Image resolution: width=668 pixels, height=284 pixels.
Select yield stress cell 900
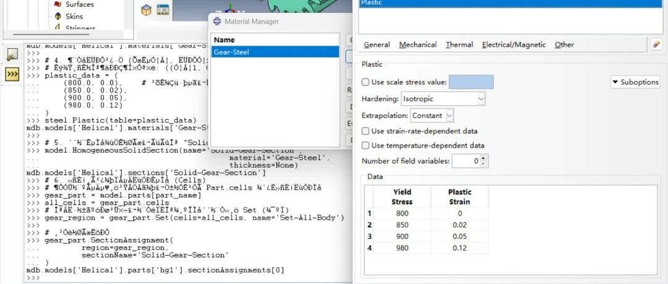pyautogui.click(x=402, y=236)
